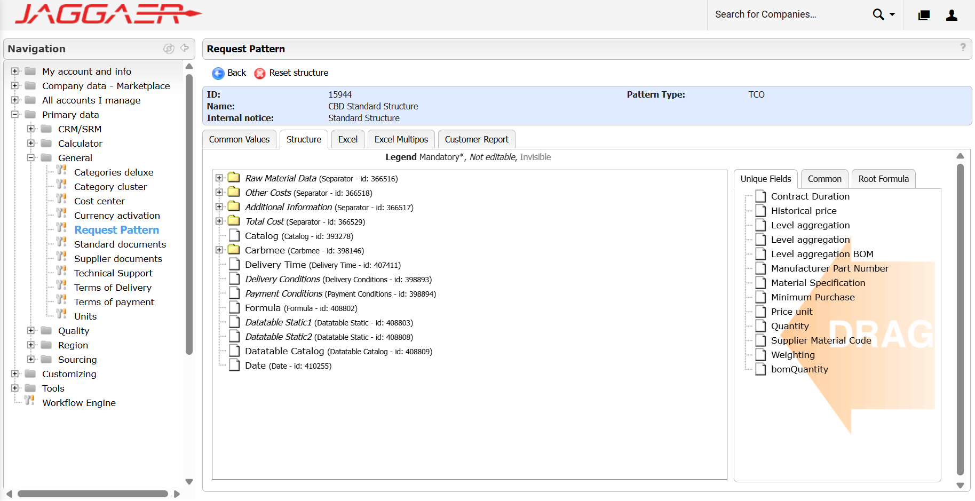975x501 pixels.
Task: Select the Delivery Time document icon
Action: pos(234,264)
